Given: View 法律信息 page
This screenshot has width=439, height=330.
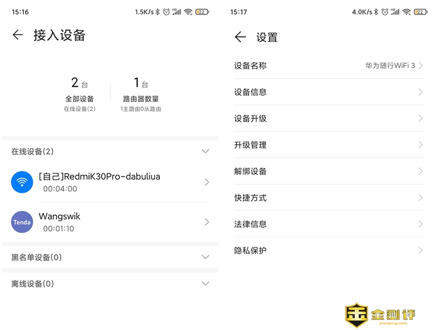Looking at the screenshot, I should [328, 224].
